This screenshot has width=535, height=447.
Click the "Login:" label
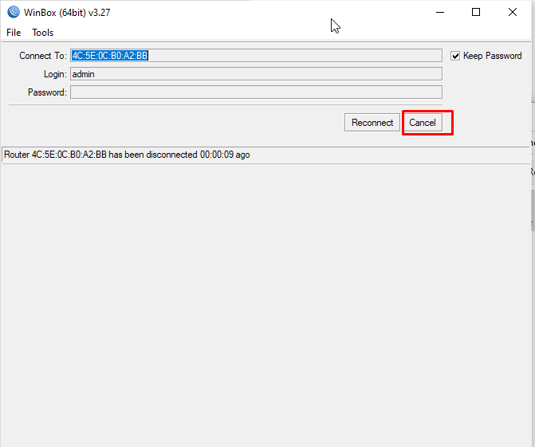point(55,74)
